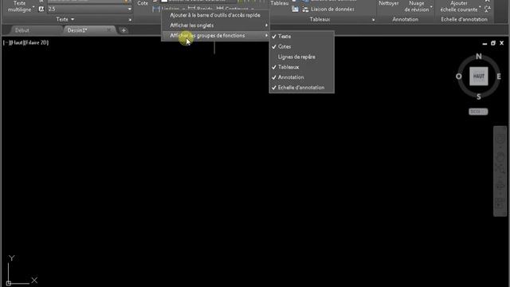
Task: Close the Dessin1* tab
Action: click(x=109, y=30)
